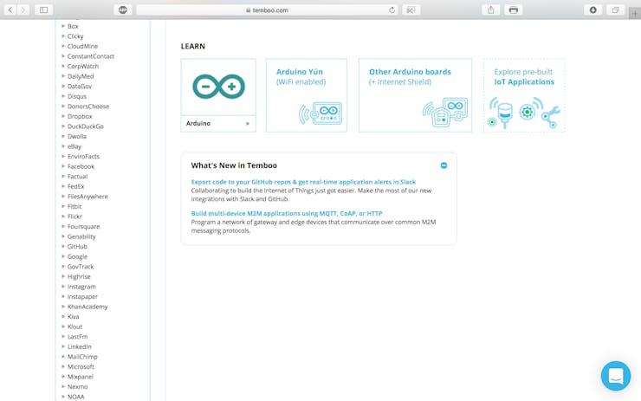
Task: Select DonorsChoose in the library list
Action: (x=88, y=107)
